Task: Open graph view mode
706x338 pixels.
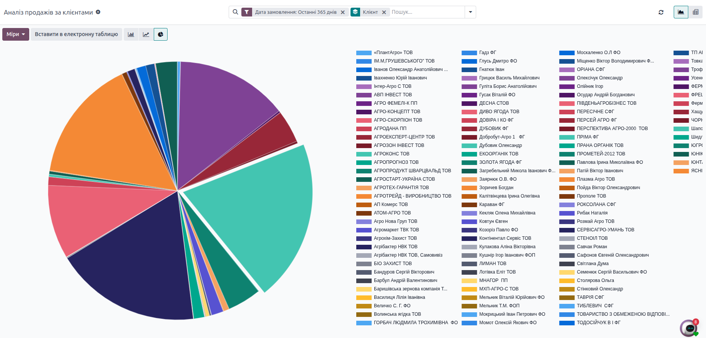Action: pos(681,12)
